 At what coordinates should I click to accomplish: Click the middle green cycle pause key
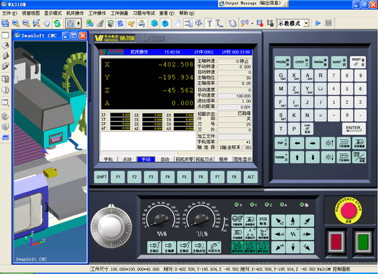[x=250, y=247]
